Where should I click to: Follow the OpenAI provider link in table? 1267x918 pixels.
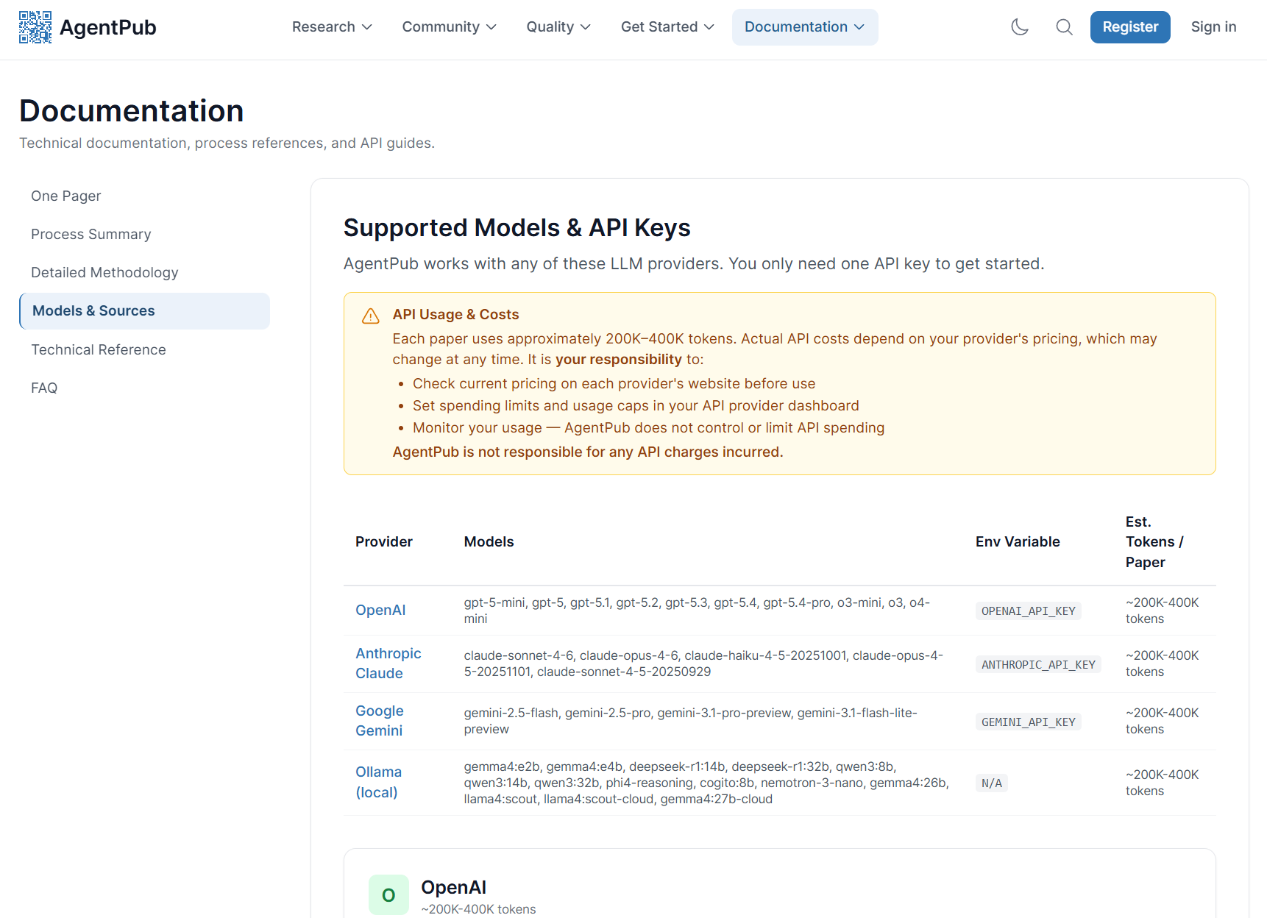pyautogui.click(x=380, y=610)
